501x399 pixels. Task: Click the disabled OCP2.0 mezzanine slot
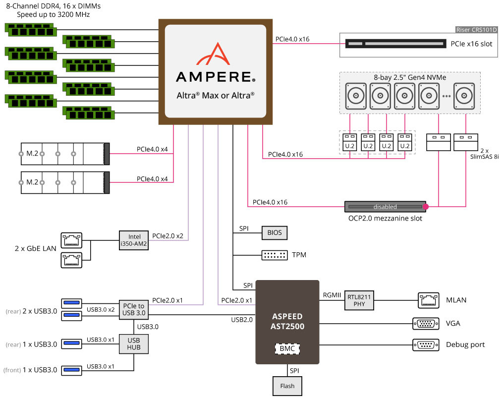[x=385, y=207]
